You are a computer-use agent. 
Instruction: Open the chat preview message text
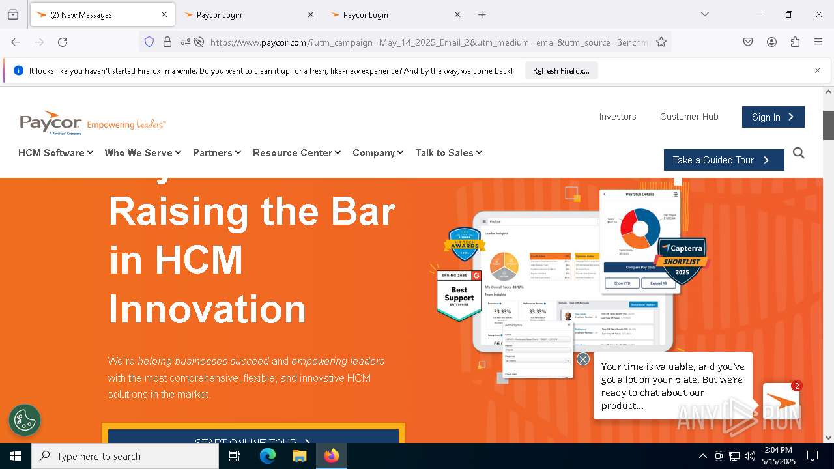(x=673, y=386)
